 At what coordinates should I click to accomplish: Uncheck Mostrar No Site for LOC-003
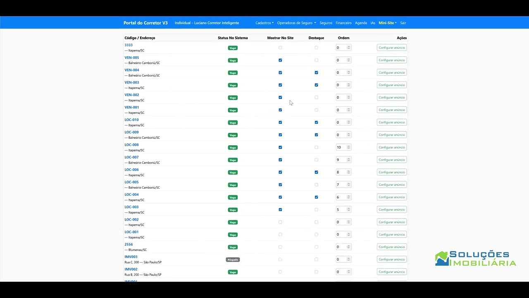click(280, 209)
